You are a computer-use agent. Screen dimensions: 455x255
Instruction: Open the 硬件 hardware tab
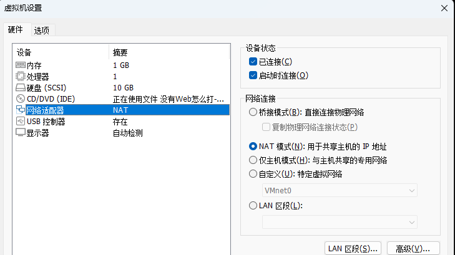[x=16, y=29]
